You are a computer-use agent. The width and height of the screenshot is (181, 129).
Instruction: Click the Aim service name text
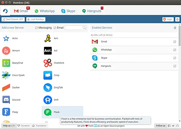[x=56, y=38]
